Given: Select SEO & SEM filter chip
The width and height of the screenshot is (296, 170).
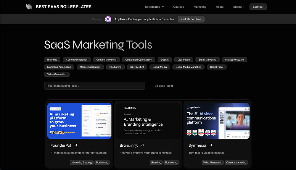Looking at the screenshot, I should (x=137, y=67).
